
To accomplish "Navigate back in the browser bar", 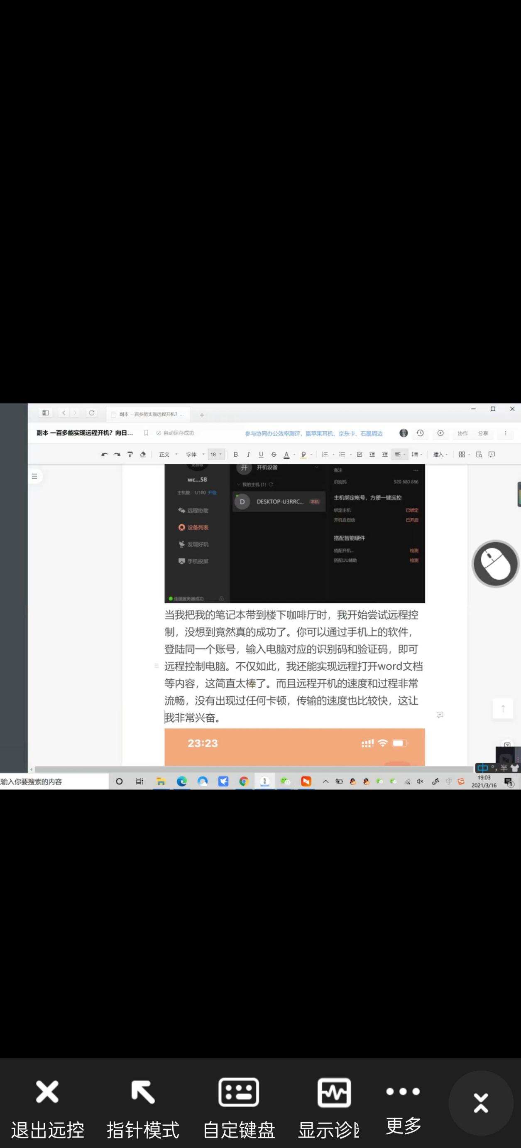I will [64, 413].
